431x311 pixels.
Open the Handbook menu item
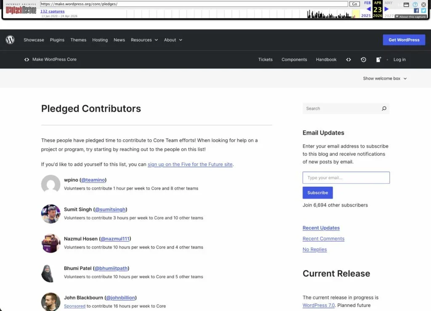(x=326, y=60)
